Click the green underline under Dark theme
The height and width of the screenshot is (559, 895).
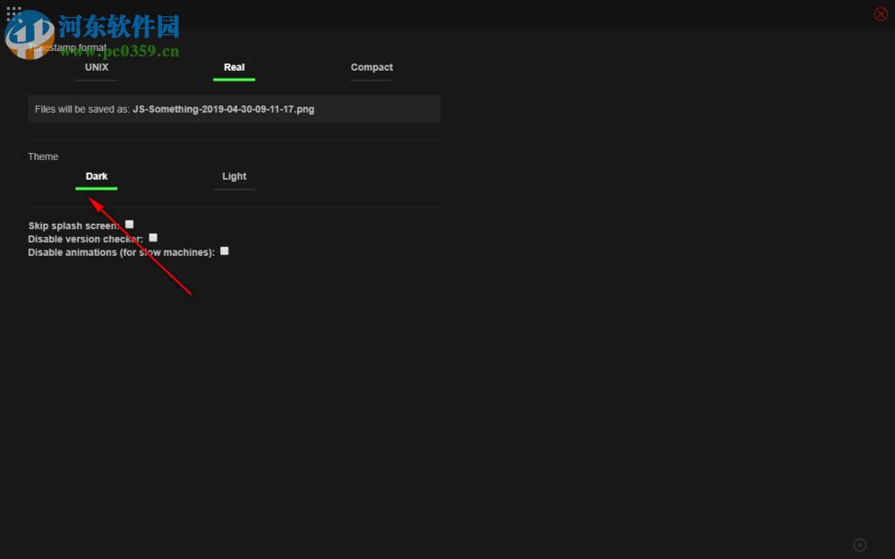pyautogui.click(x=96, y=189)
